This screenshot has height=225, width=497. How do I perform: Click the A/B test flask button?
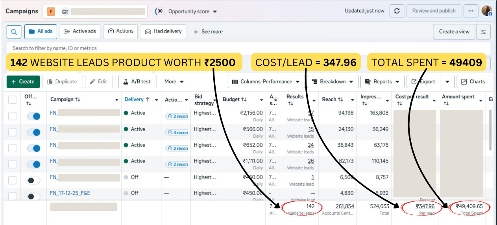(137, 81)
